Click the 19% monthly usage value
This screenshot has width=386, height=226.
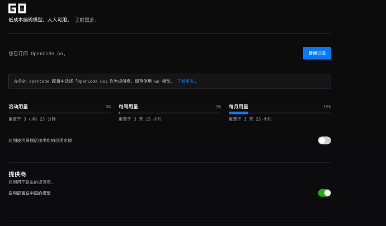[327, 107]
